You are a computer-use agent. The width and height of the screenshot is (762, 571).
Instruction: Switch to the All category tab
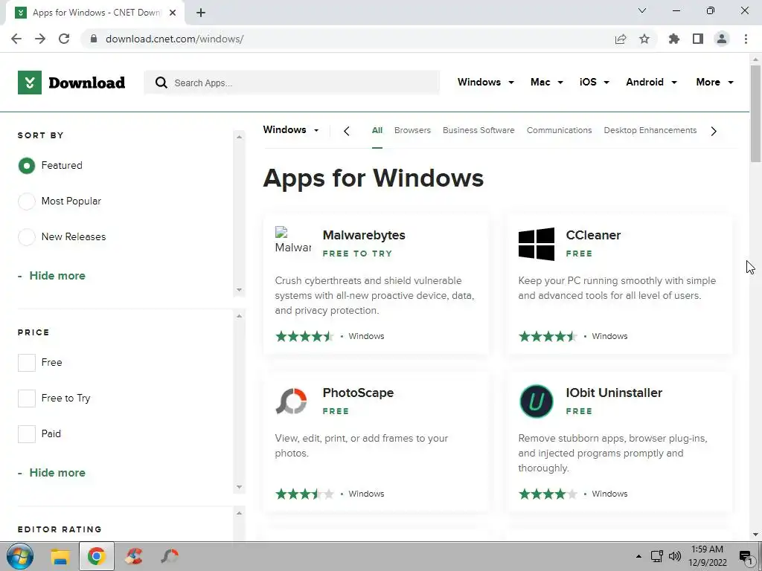[x=377, y=130]
